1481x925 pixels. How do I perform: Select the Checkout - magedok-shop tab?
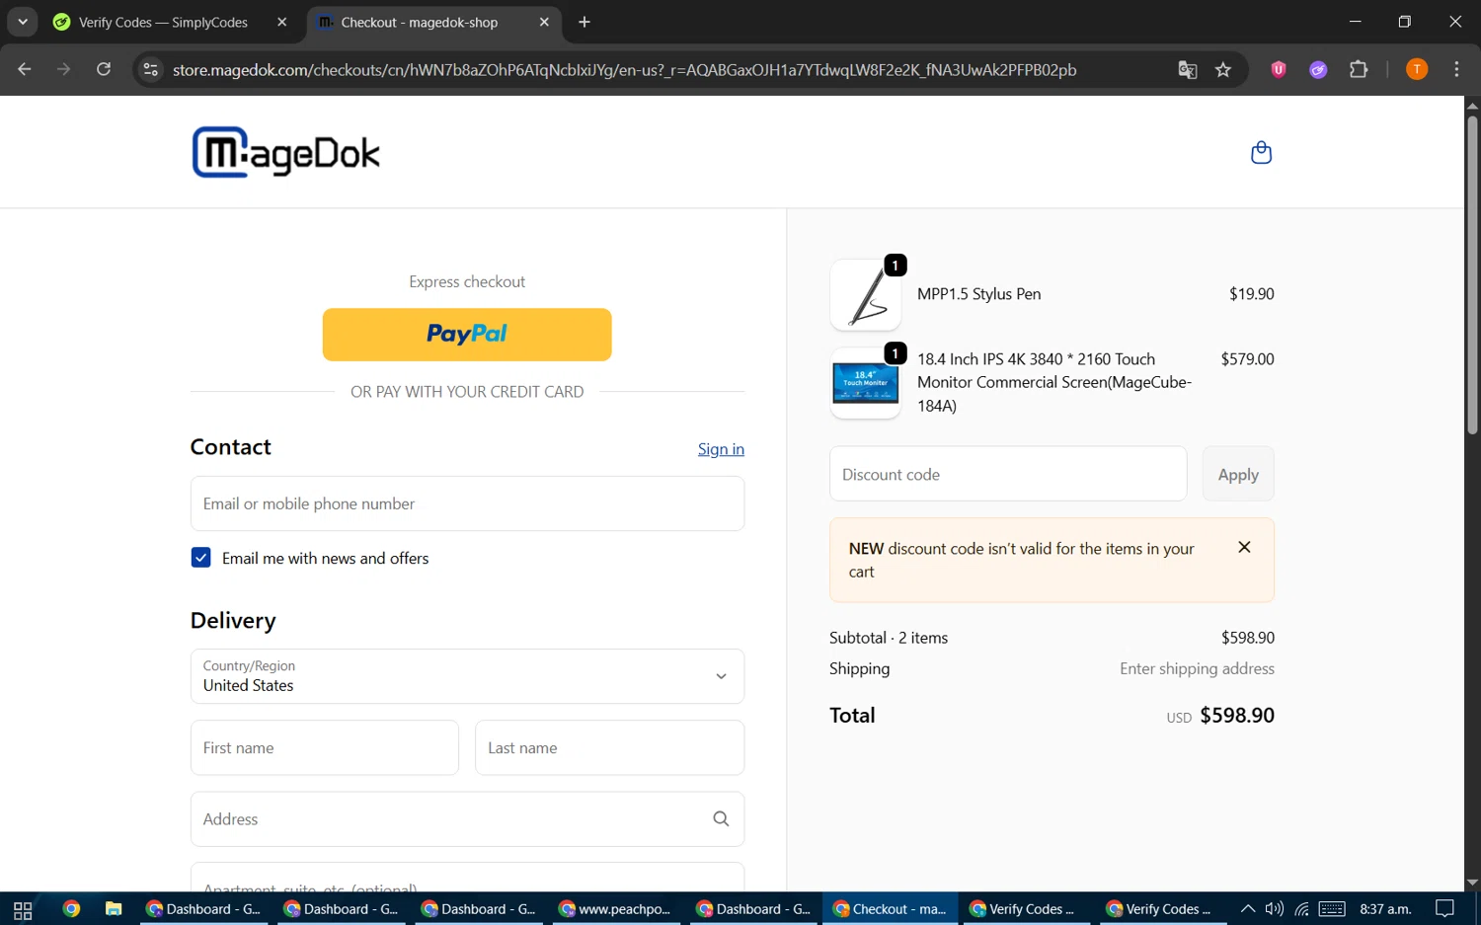point(434,22)
